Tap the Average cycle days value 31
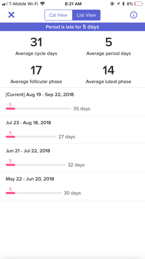Image resolution: width=145 pixels, height=259 pixels. click(x=36, y=42)
